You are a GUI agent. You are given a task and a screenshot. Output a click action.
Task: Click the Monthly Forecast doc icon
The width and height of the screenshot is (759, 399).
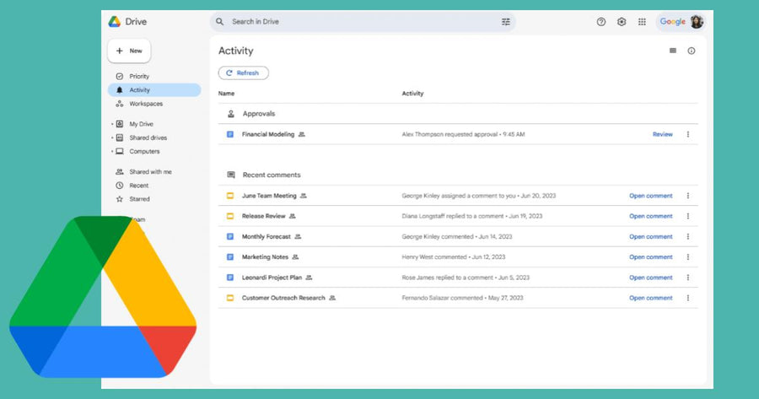coord(230,236)
